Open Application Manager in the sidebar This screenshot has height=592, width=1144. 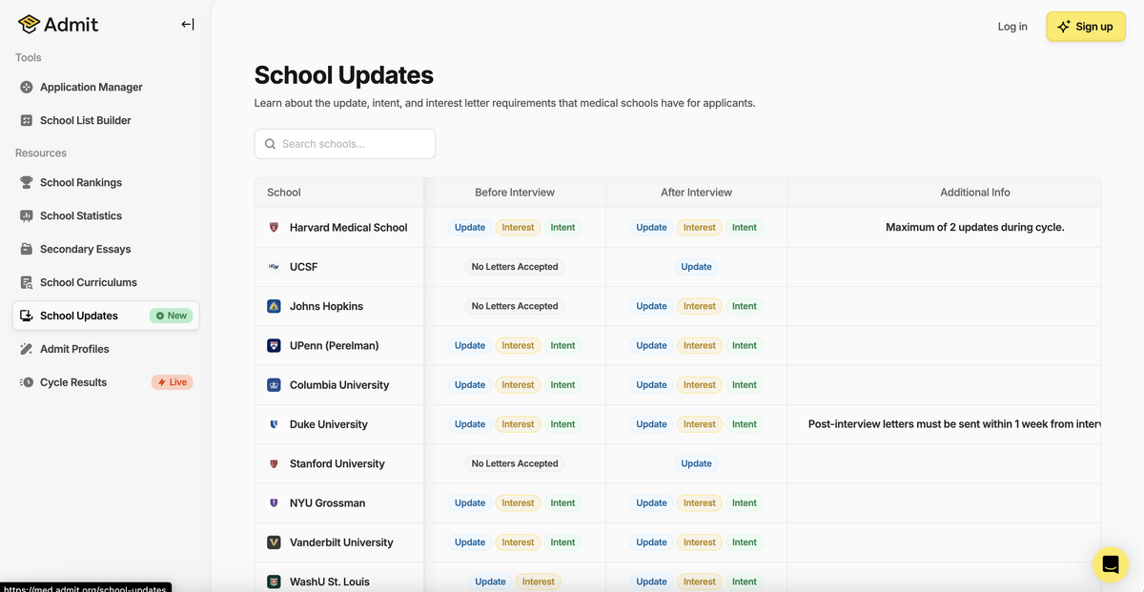(91, 87)
